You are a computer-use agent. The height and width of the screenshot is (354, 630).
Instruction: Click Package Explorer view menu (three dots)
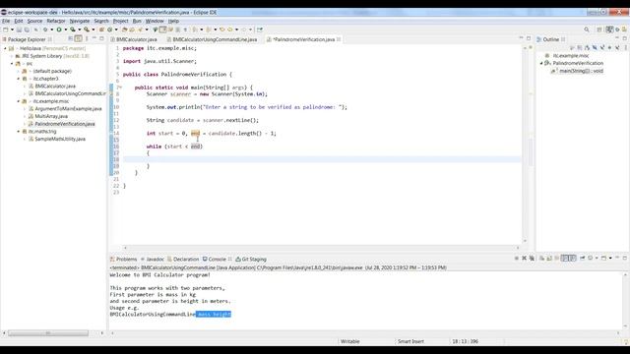point(87,38)
